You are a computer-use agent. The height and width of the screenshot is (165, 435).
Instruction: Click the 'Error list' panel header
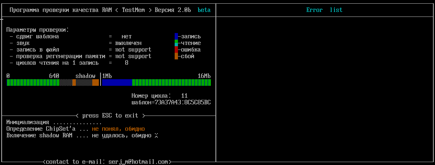324,10
